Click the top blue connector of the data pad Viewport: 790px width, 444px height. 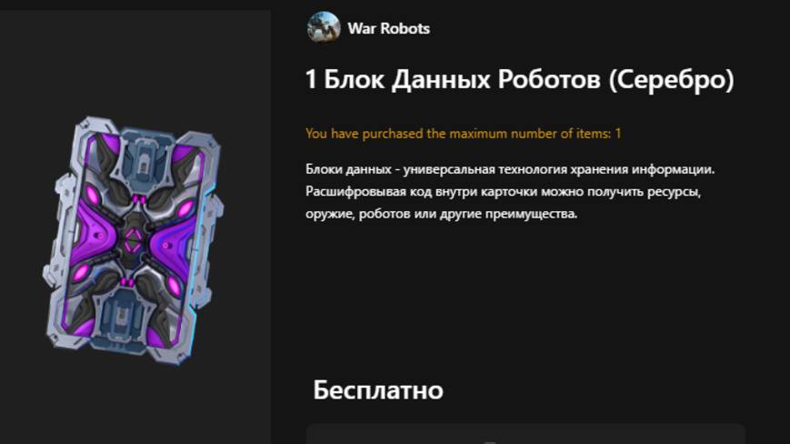[x=144, y=156]
